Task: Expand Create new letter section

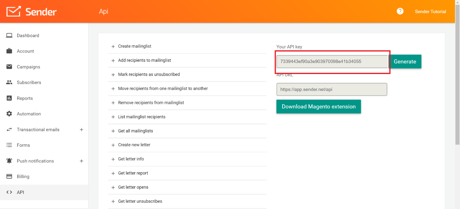Action: 187,145
